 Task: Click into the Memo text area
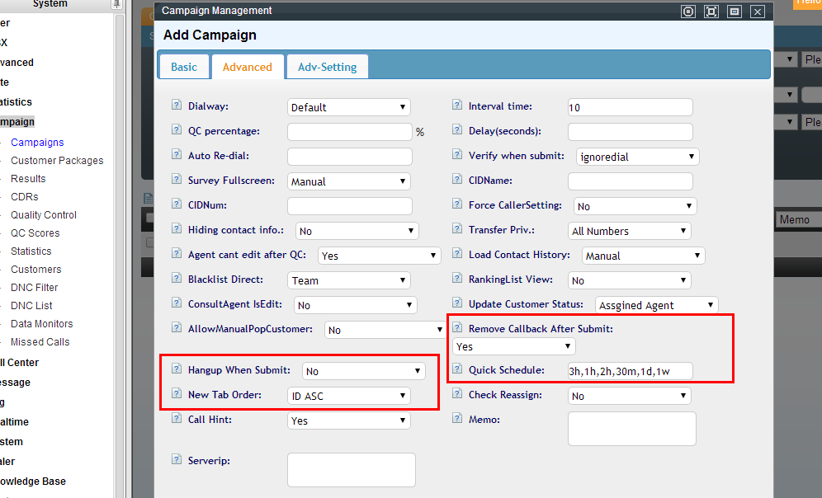tap(631, 429)
